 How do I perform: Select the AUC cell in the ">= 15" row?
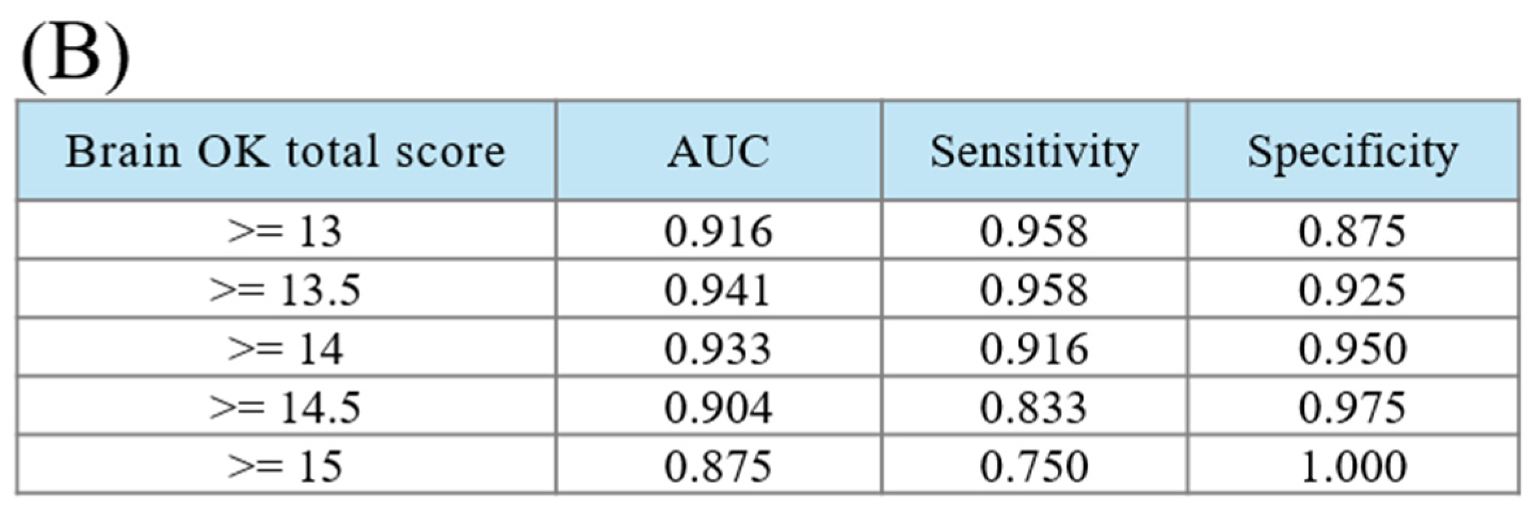718,466
